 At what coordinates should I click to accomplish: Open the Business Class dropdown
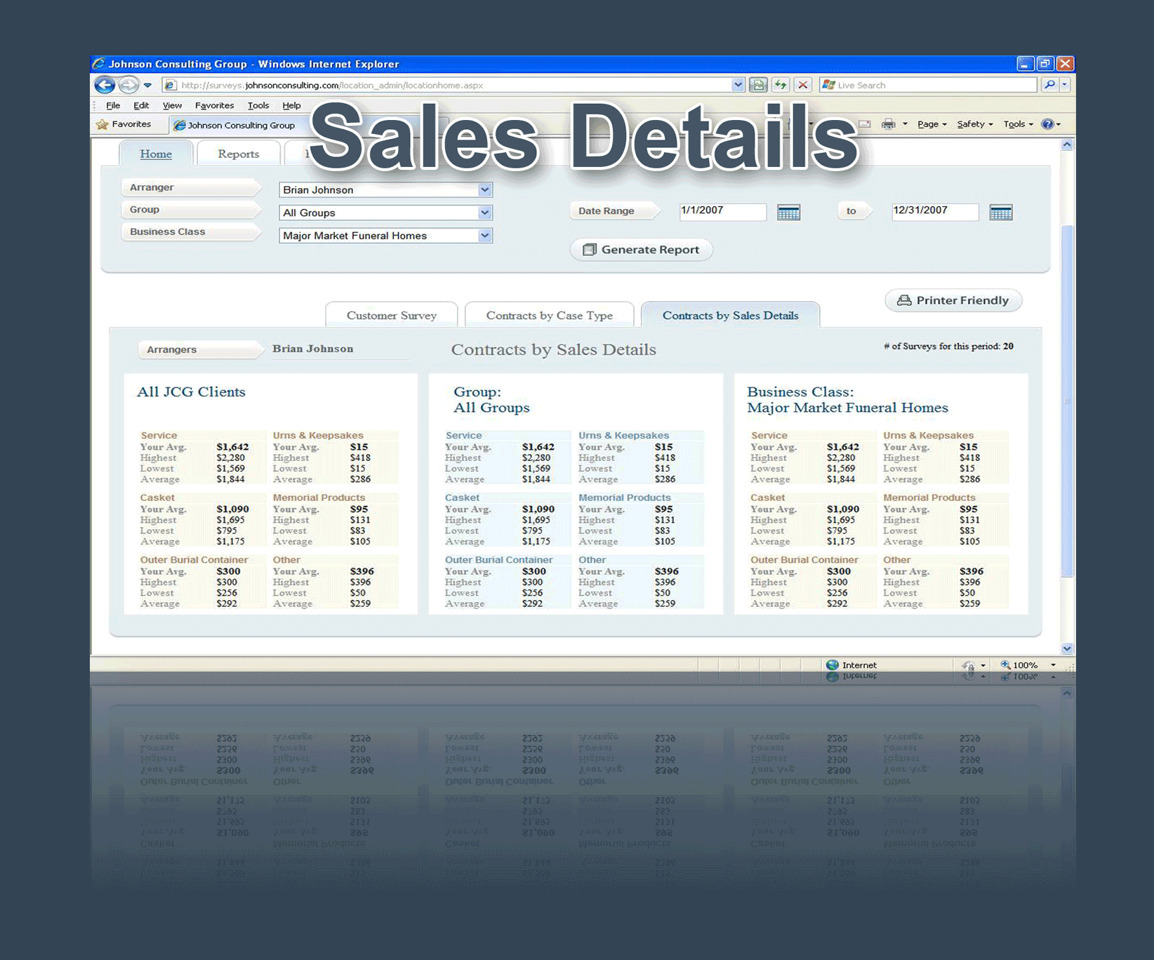point(385,236)
